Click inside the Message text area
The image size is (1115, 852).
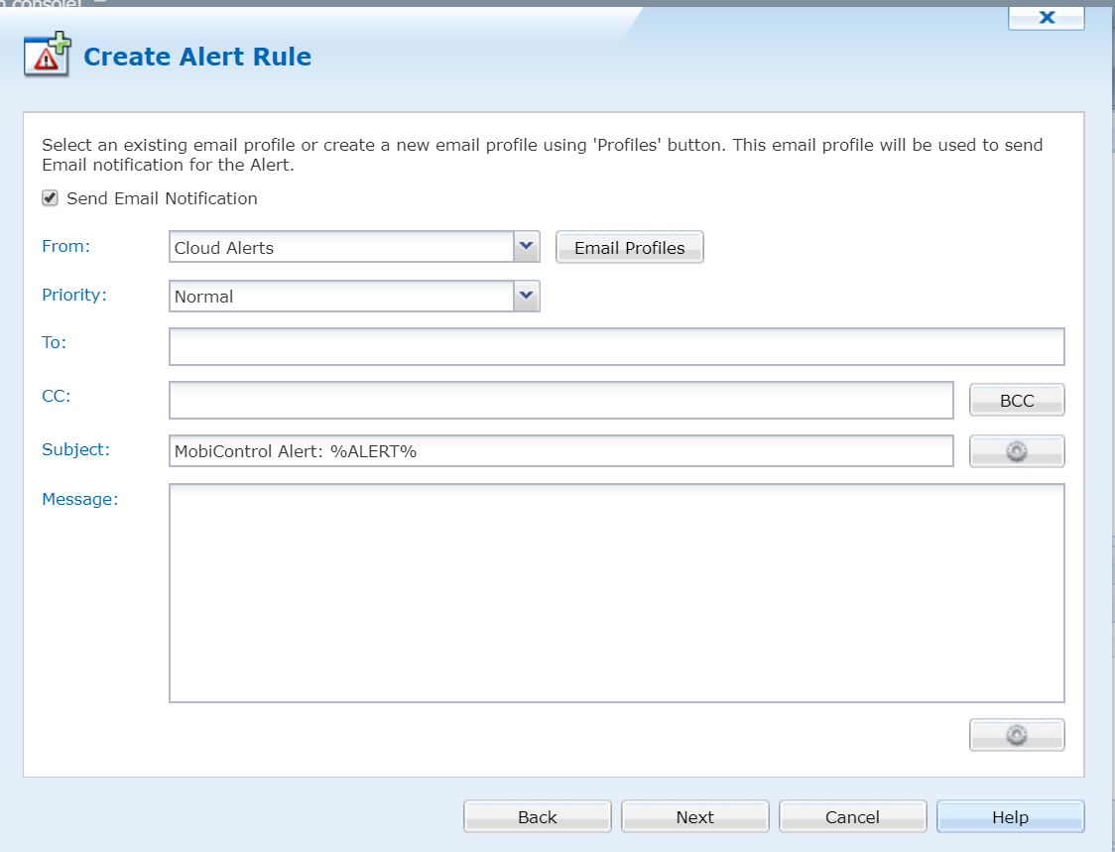pos(616,592)
